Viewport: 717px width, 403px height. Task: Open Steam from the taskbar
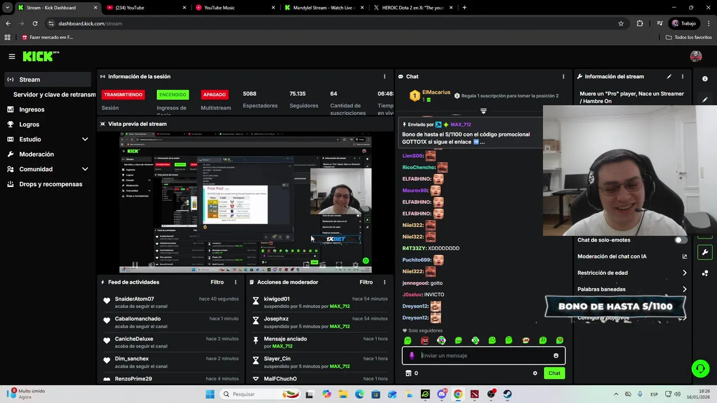pyautogui.click(x=508, y=394)
